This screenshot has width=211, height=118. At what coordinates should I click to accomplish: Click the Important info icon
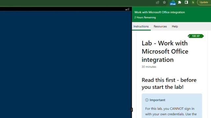147,100
